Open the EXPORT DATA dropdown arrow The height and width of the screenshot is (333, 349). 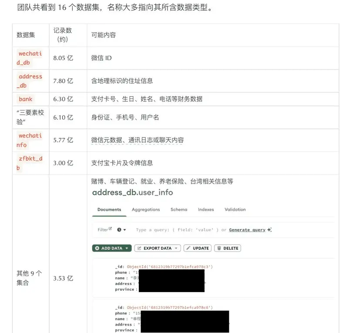point(176,248)
